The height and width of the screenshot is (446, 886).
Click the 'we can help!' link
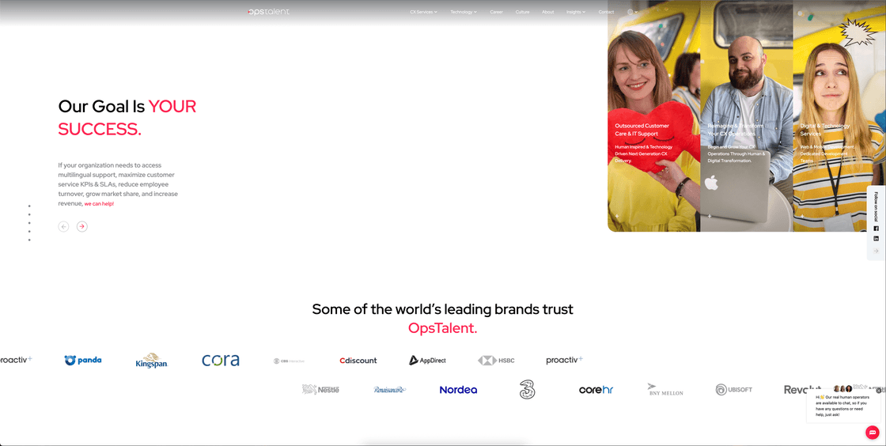click(99, 204)
